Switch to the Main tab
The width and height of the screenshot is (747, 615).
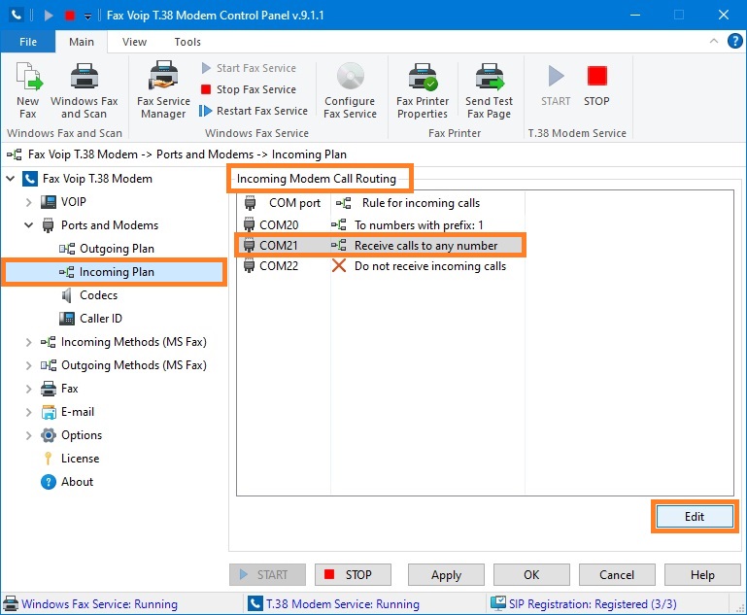82,42
